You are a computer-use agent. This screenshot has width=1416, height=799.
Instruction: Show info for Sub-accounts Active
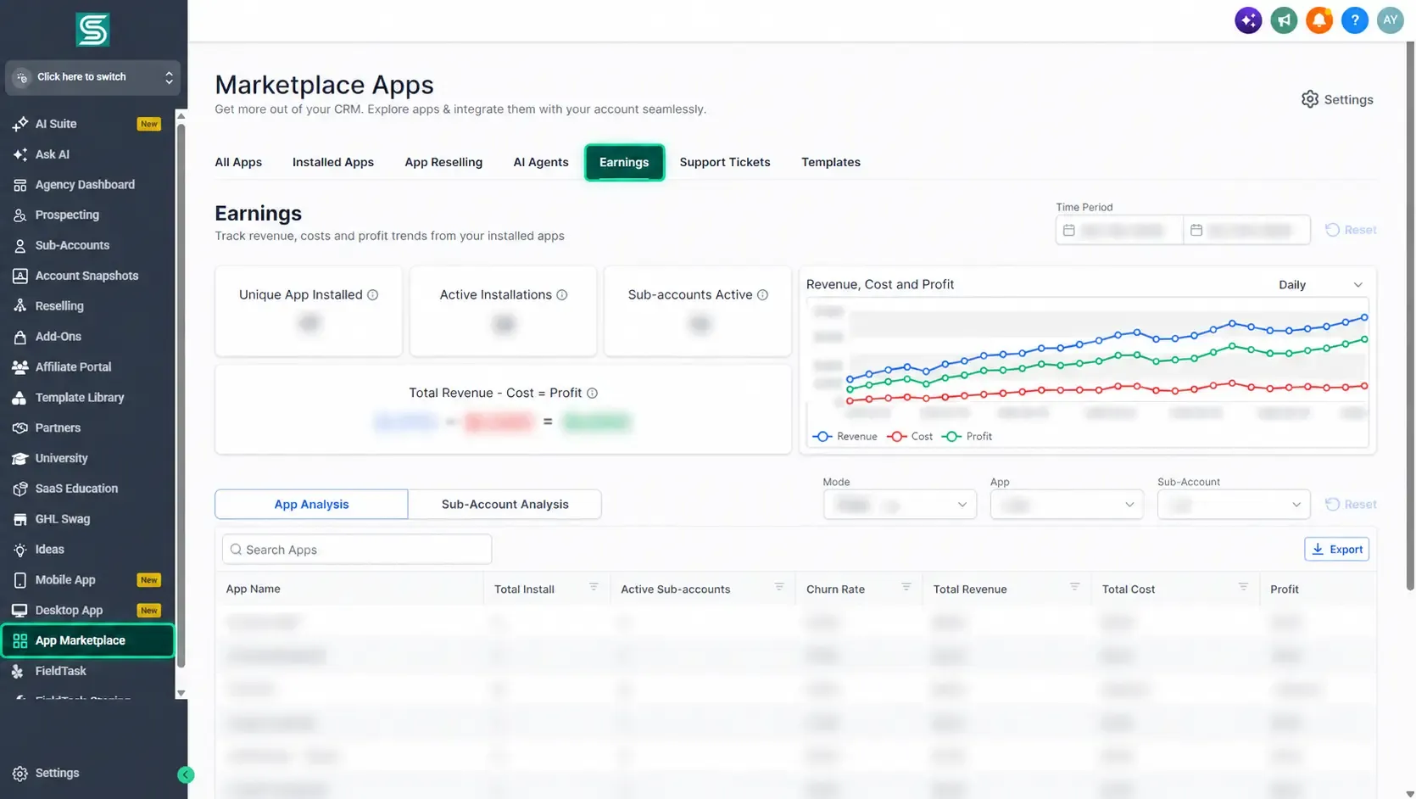(762, 295)
